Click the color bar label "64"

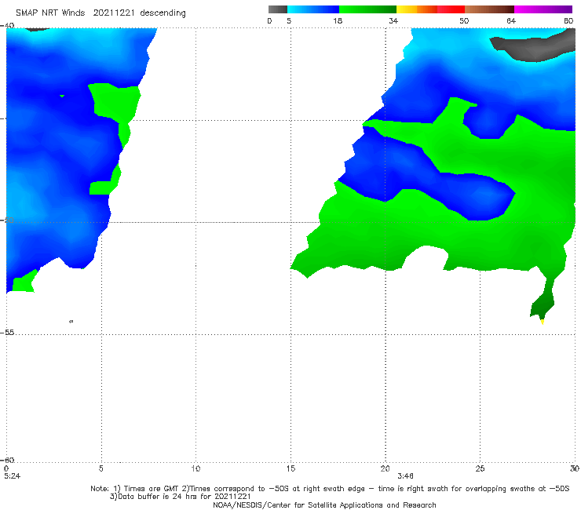511,20
